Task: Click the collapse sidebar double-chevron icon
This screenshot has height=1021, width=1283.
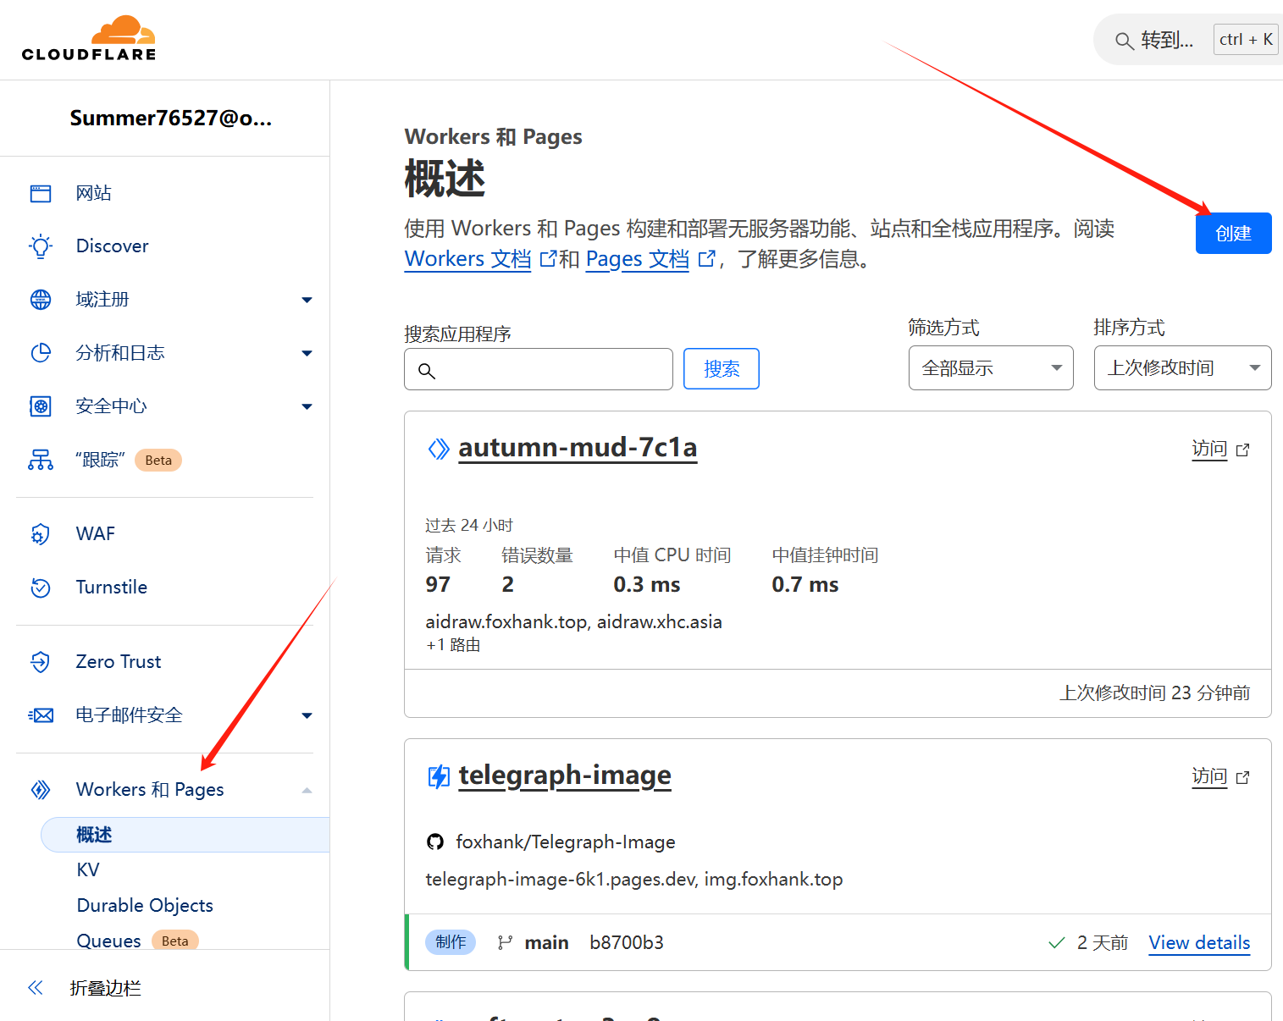Action: [36, 987]
